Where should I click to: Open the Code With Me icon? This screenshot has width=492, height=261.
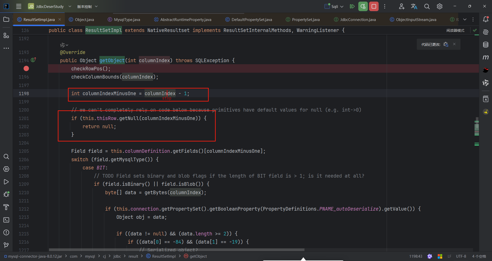pos(402,6)
